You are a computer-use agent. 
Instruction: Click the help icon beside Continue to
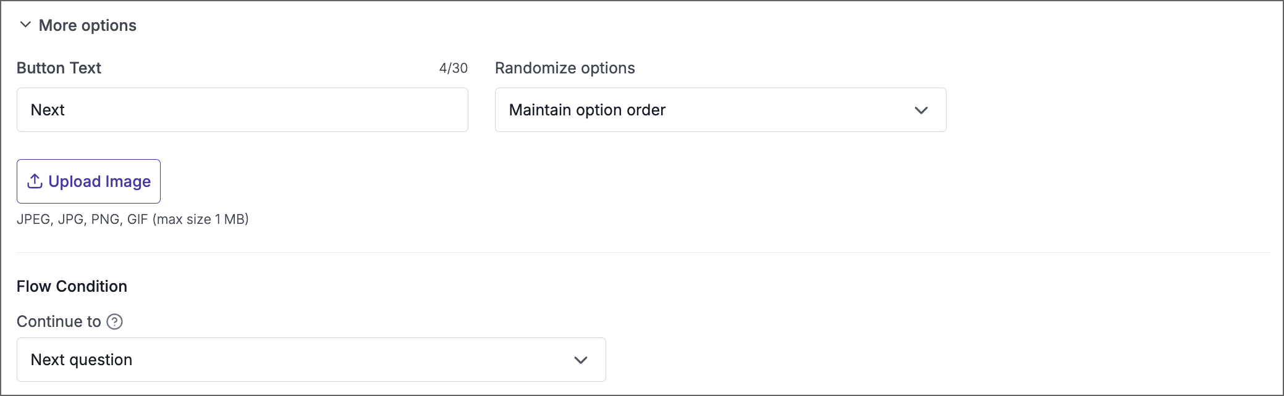coord(115,321)
